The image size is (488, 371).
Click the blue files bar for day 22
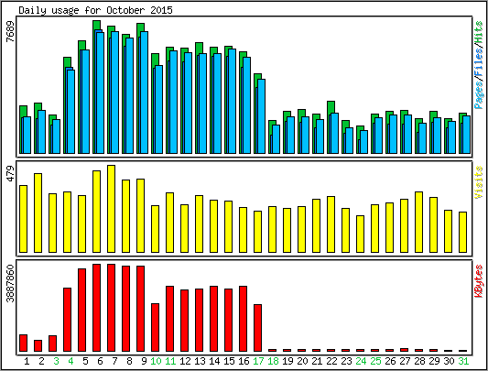[334, 134]
